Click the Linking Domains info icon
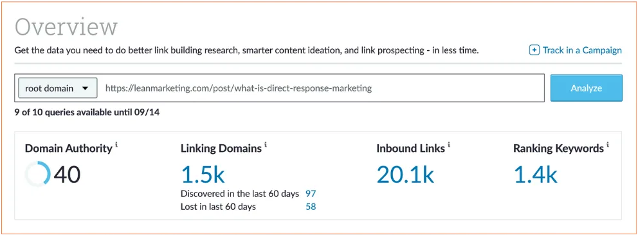This screenshot has width=638, height=235. pos(266,144)
